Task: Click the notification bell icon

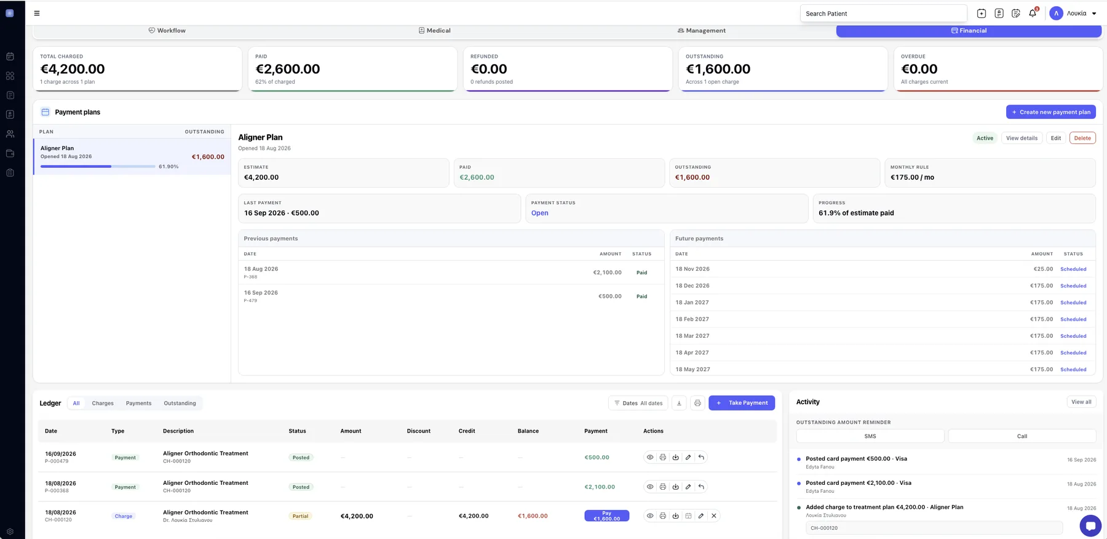Action: (1033, 13)
